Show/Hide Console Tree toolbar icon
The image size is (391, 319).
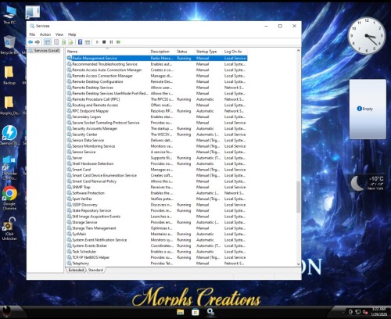pos(48,42)
